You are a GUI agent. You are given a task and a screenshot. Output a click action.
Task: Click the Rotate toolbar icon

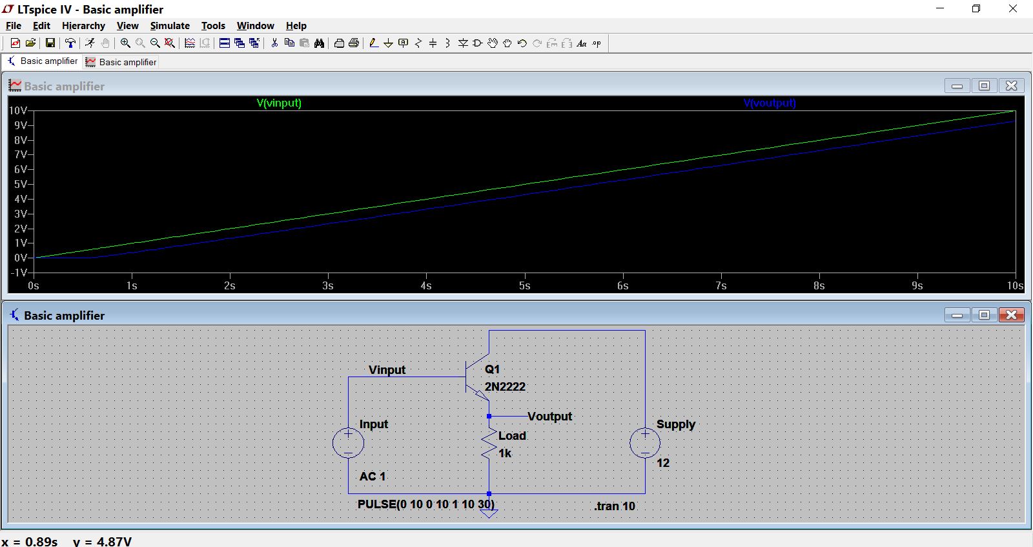(x=552, y=43)
